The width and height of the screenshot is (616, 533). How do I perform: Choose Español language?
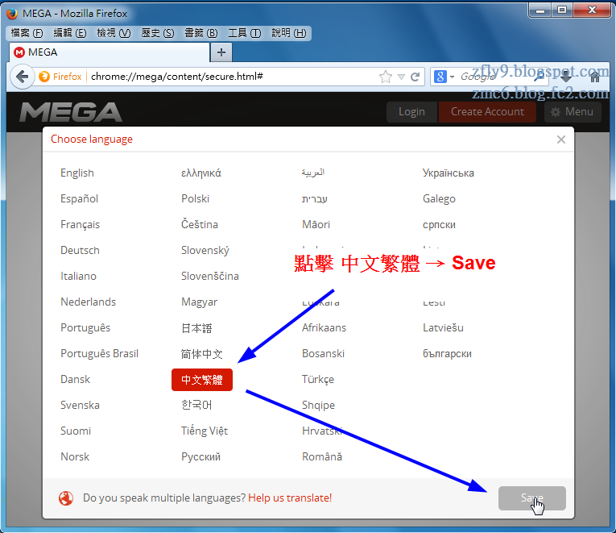click(x=80, y=198)
